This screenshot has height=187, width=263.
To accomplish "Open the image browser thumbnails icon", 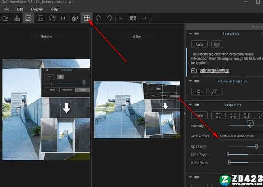I will coord(133,18).
